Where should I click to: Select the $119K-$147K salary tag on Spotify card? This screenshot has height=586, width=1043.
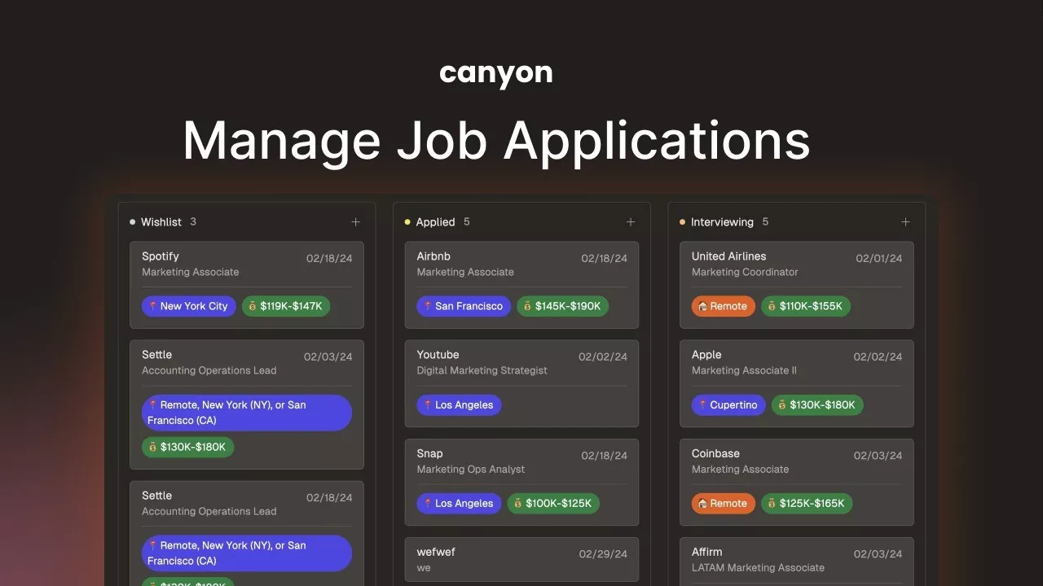[x=286, y=307]
